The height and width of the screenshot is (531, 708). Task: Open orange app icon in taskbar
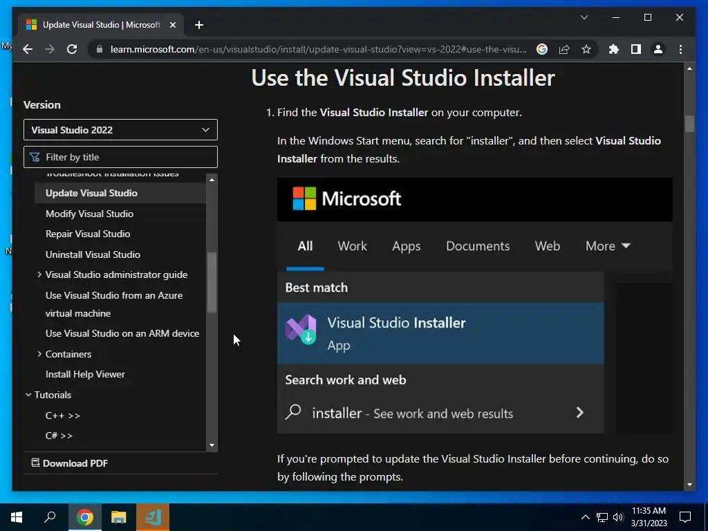153,517
